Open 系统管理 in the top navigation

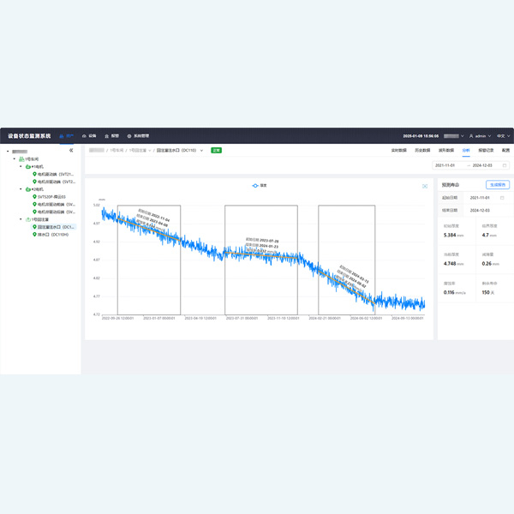coord(139,136)
